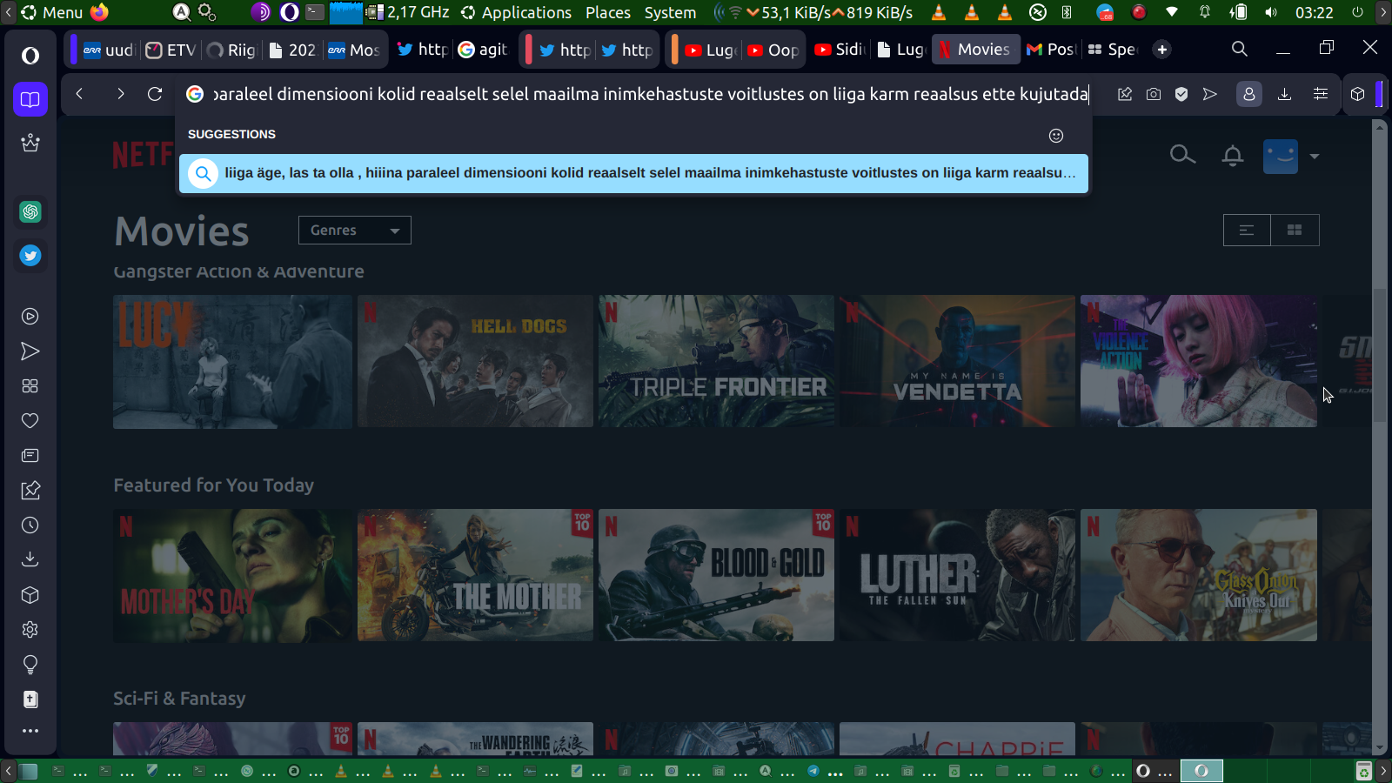Open the Opera account profile button
The image size is (1392, 783).
(1249, 94)
